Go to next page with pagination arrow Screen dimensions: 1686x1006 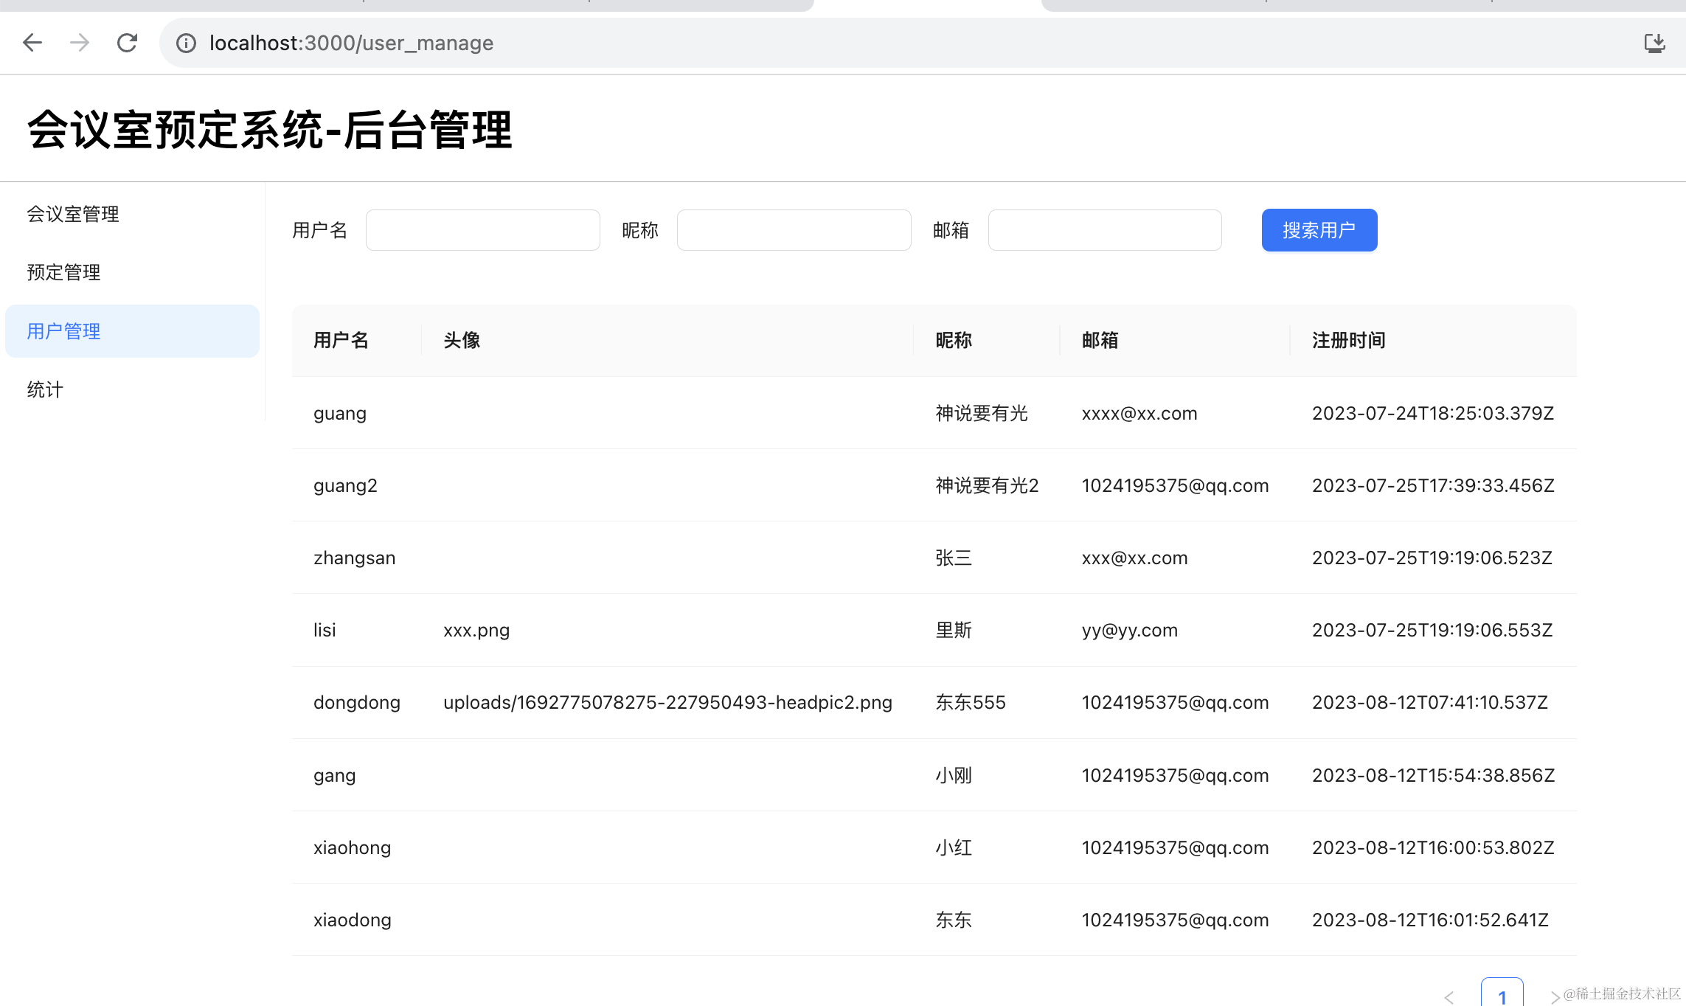pos(1554,996)
